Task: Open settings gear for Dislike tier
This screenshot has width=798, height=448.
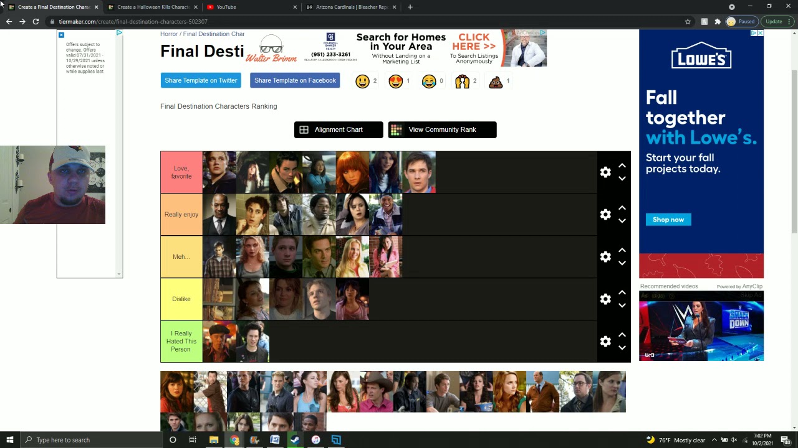Action: [605, 299]
